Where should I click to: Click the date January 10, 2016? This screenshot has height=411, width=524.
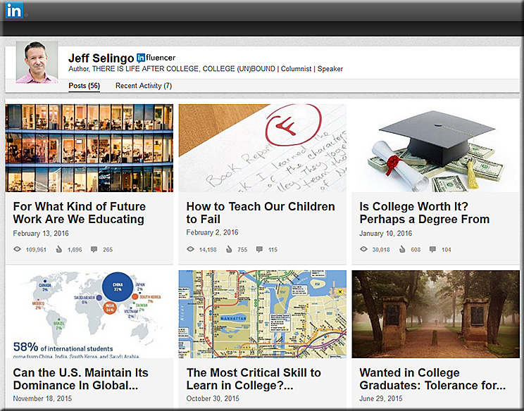386,234
